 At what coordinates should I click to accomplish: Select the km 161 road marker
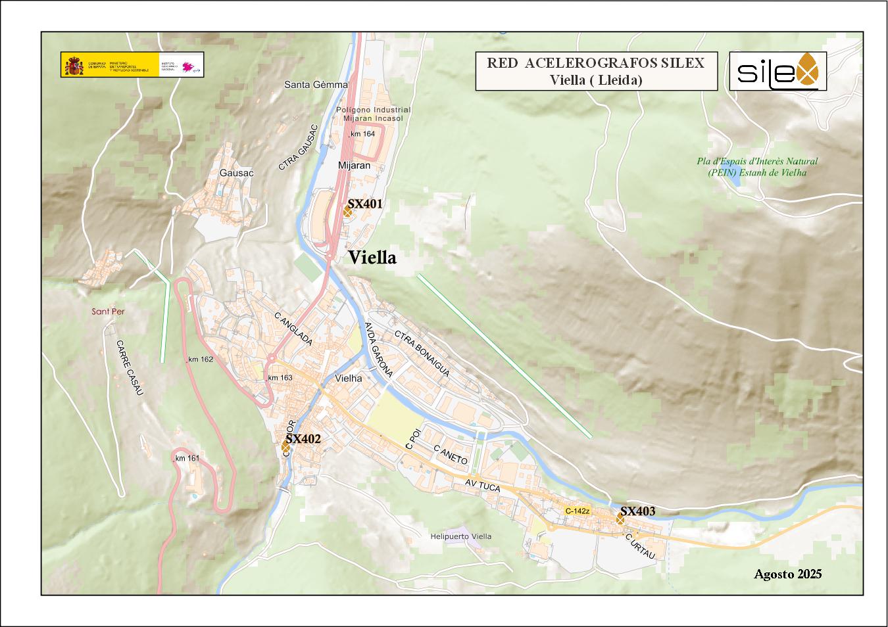click(x=187, y=458)
